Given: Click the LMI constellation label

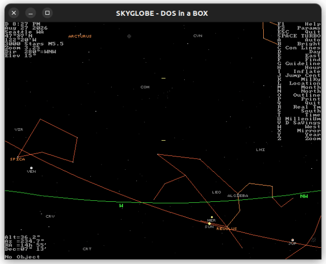Looking at the screenshot, I should pos(260,150).
